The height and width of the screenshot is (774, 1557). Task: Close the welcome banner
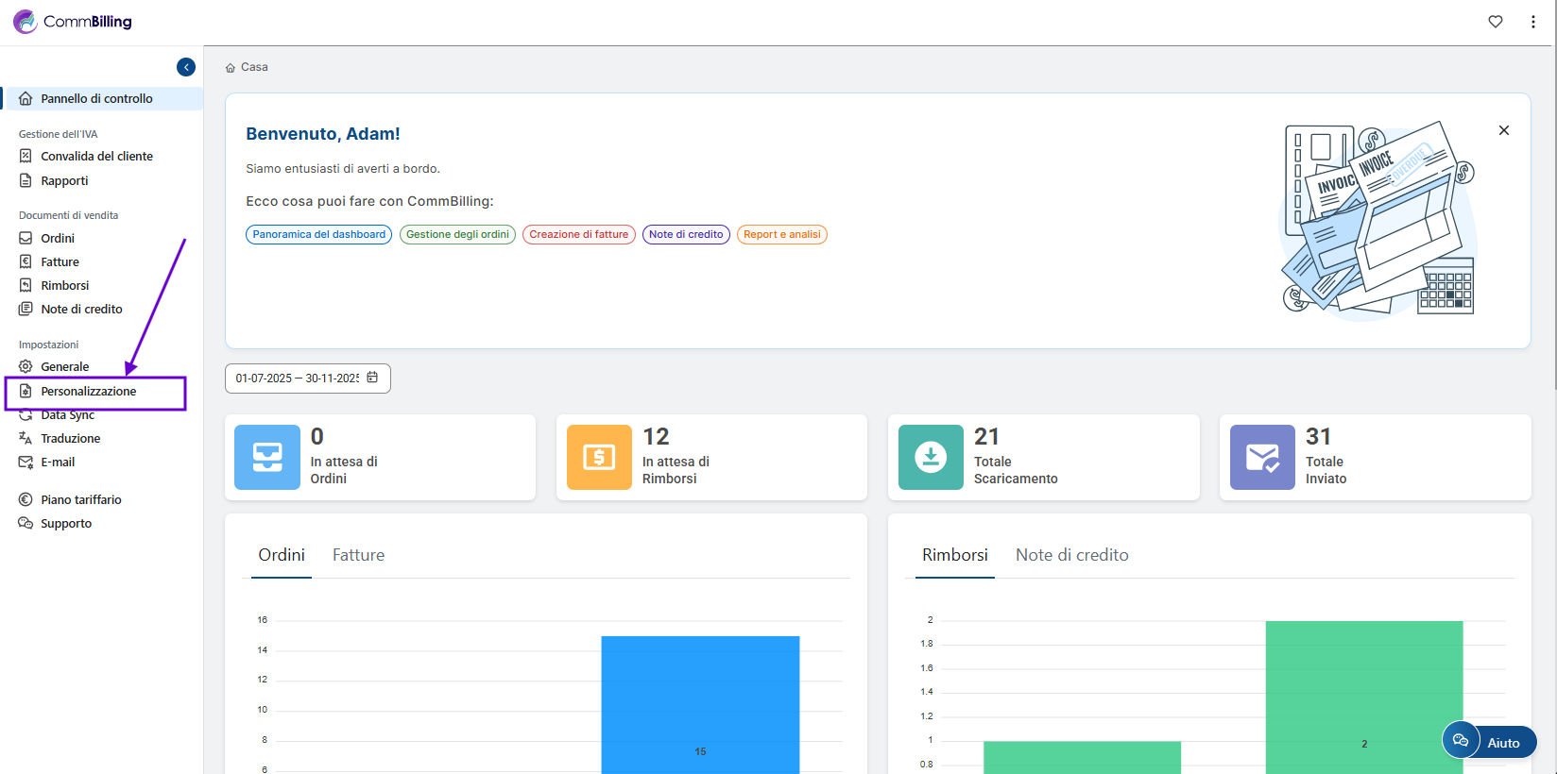click(x=1503, y=130)
